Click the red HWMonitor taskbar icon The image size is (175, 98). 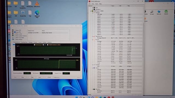tap(109, 97)
